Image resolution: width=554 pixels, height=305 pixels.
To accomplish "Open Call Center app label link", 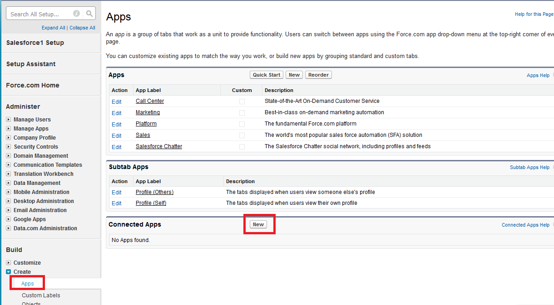I will pyautogui.click(x=150, y=101).
